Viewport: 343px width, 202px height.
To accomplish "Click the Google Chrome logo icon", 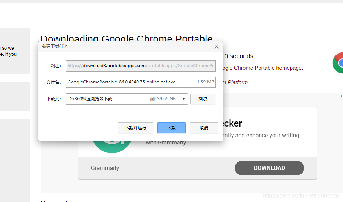I will coord(338,63).
